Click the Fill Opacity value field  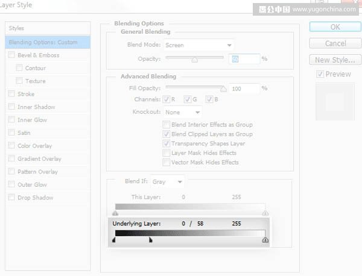244,89
